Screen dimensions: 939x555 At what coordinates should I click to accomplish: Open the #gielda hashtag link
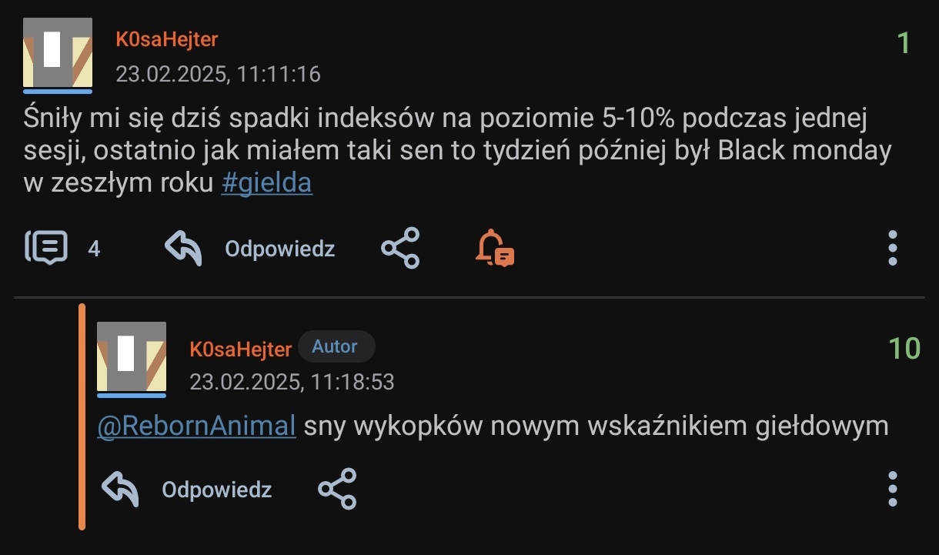pyautogui.click(x=266, y=185)
